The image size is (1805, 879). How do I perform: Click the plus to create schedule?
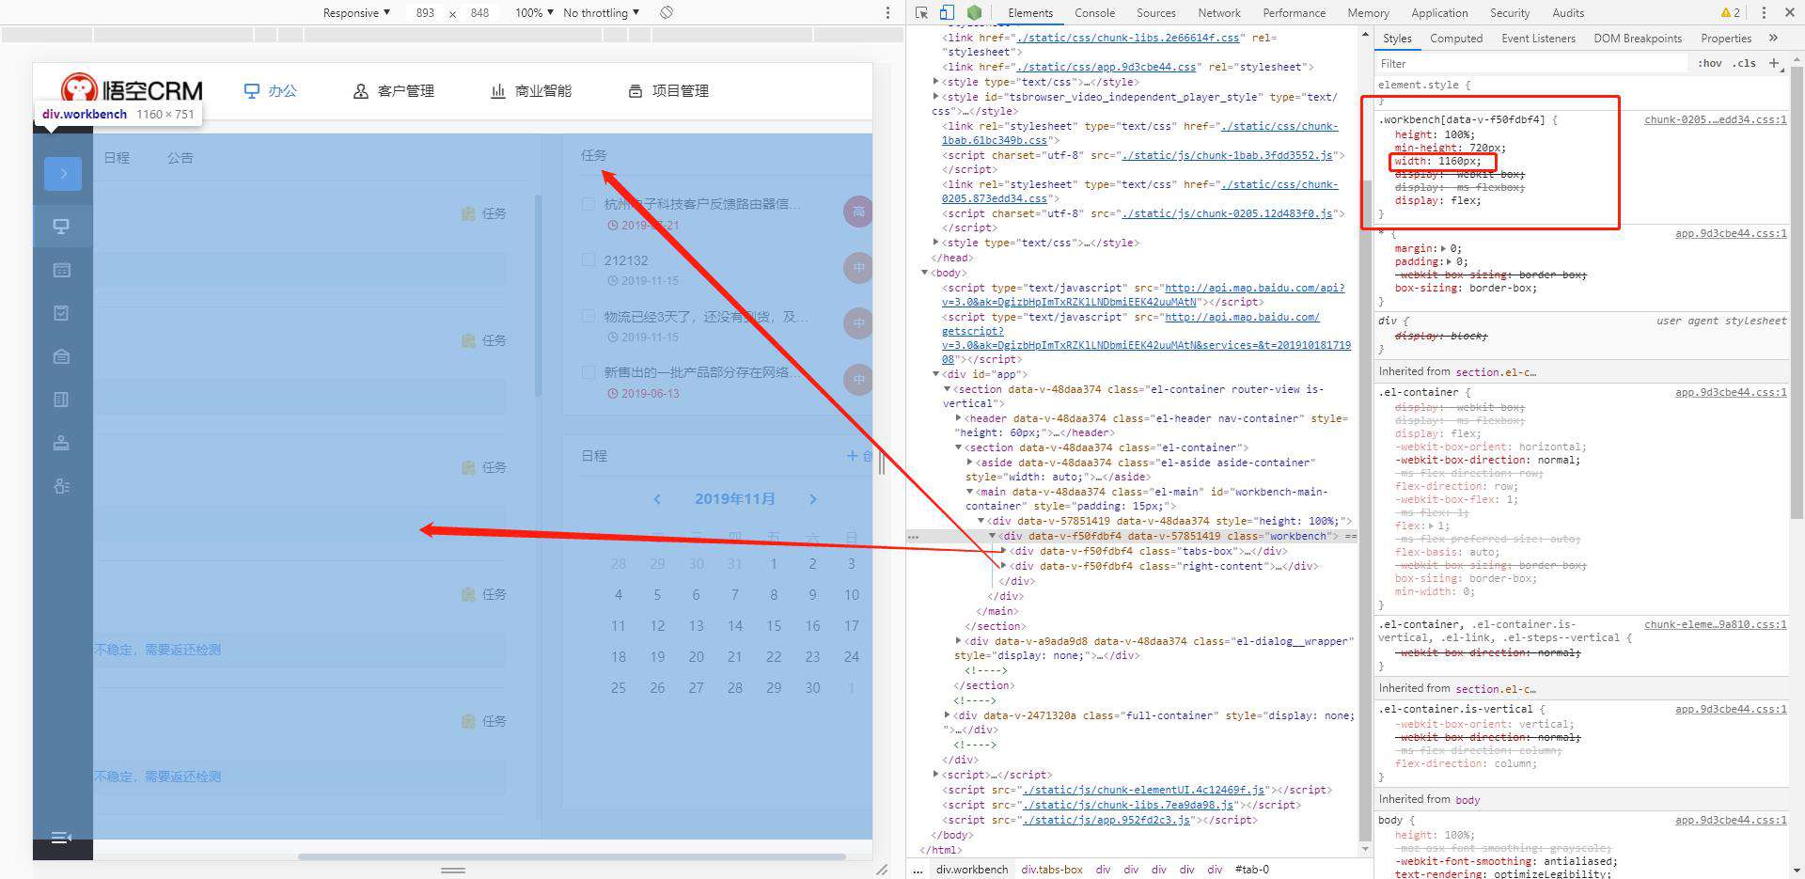[x=852, y=456]
